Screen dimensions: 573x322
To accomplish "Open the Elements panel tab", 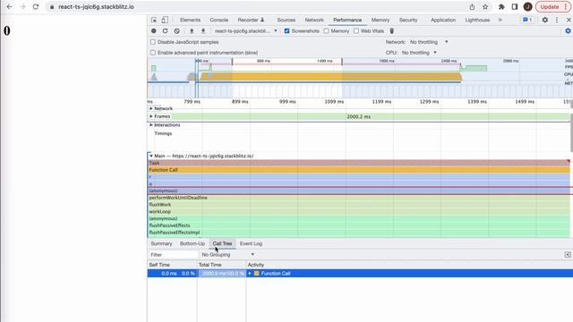I will coord(190,20).
